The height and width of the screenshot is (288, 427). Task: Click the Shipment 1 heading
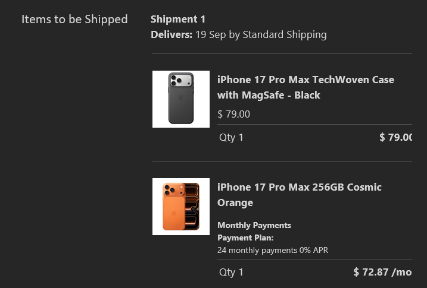pos(178,19)
